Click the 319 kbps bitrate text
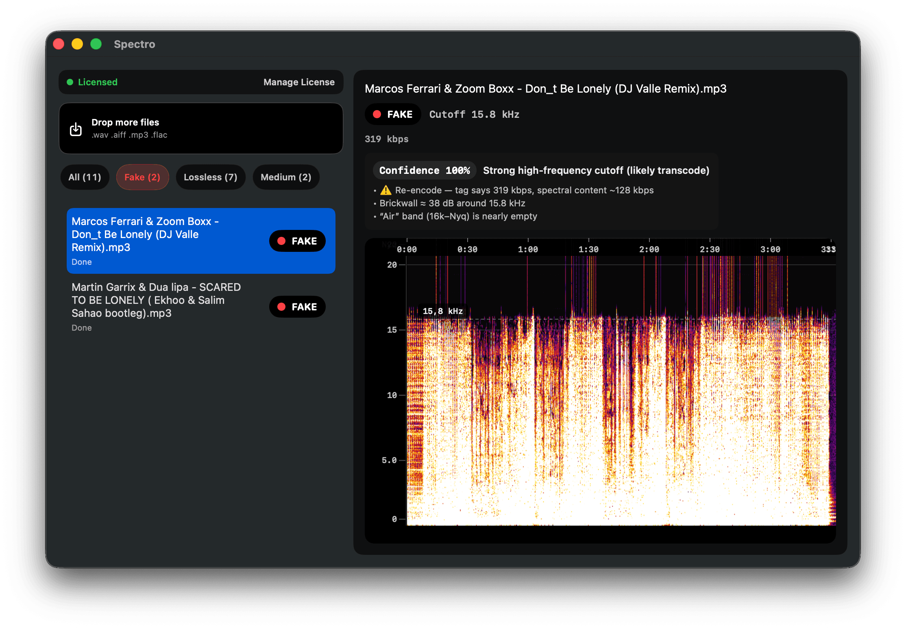906x628 pixels. (386, 139)
